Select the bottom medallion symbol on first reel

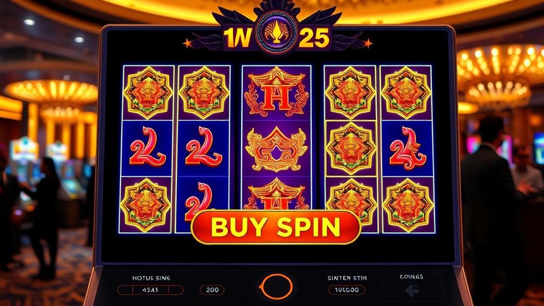(x=146, y=205)
